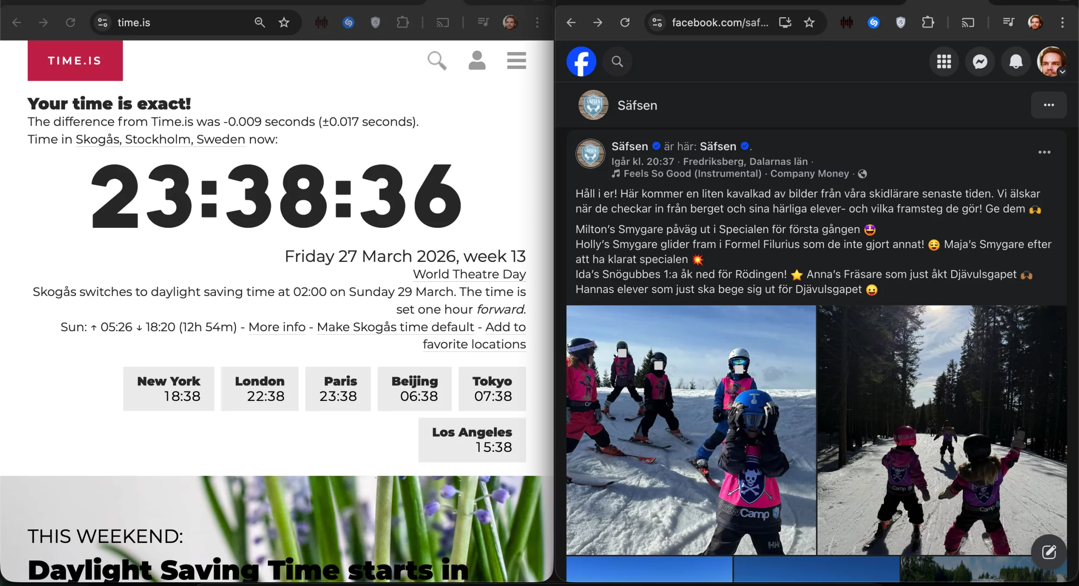Open Company Money artist link
This screenshot has height=586, width=1079.
[x=809, y=173]
